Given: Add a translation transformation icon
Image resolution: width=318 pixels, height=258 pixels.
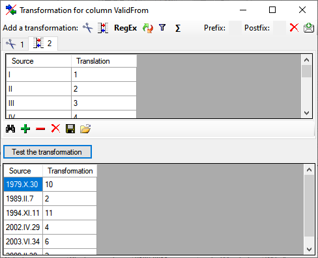Looking at the screenshot, I should (x=103, y=28).
